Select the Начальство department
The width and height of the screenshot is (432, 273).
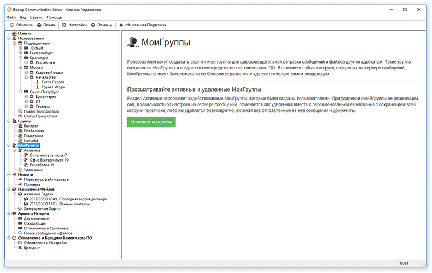[x=45, y=78]
